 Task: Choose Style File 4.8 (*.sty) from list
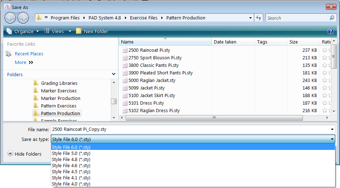pos(71,160)
